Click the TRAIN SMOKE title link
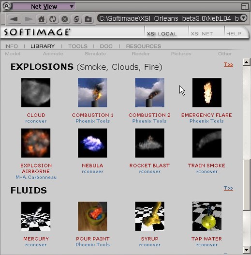This screenshot has width=251, height=255. [x=207, y=165]
